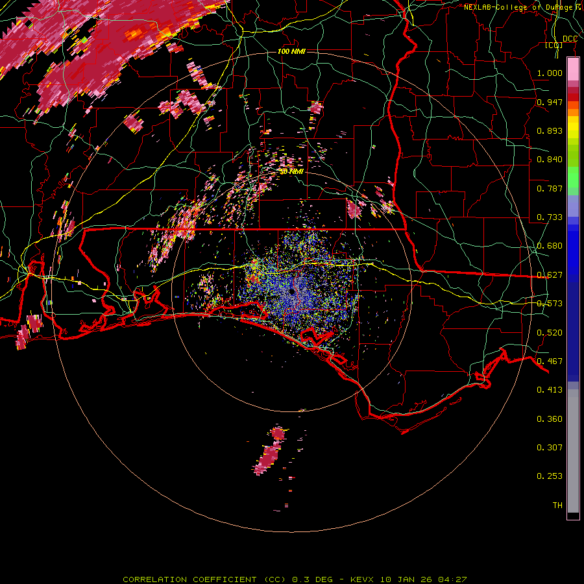Click the black KEVX radar site dot
Viewport: 584px width, 584px height.
292,291
